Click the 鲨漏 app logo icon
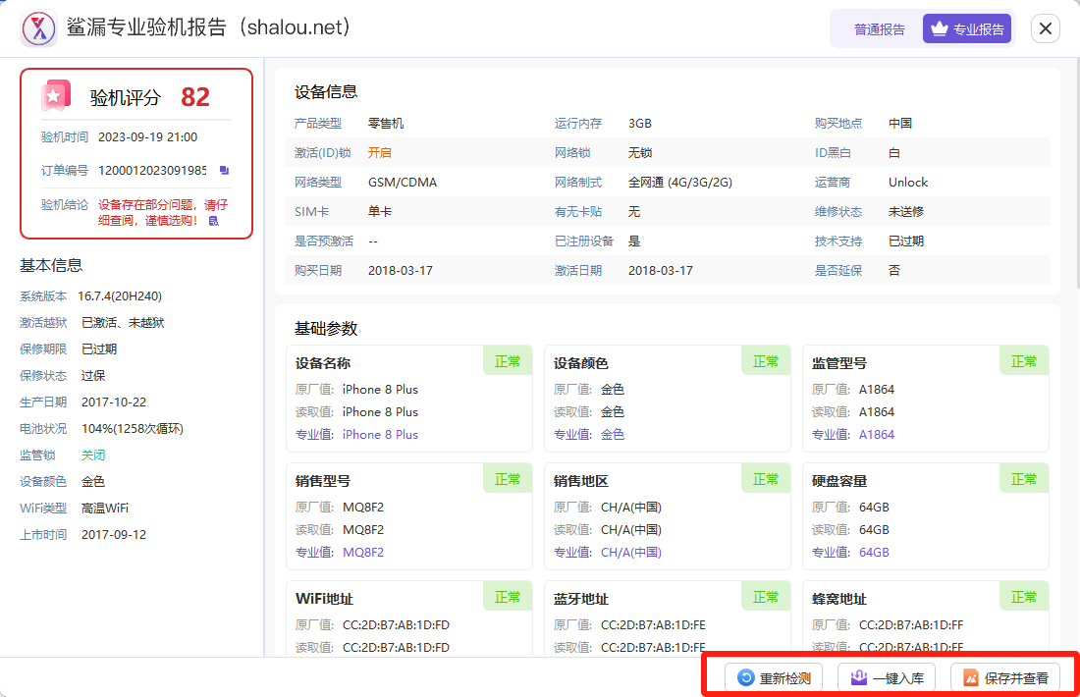This screenshot has height=697, width=1080. [x=38, y=28]
